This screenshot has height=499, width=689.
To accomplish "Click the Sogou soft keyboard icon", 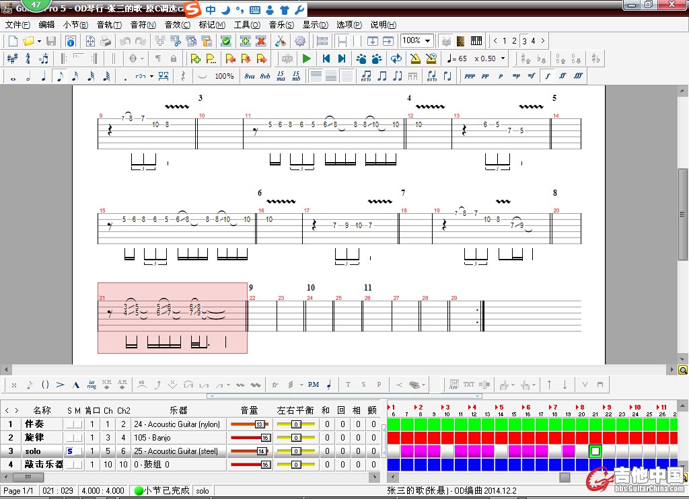I will (255, 9).
